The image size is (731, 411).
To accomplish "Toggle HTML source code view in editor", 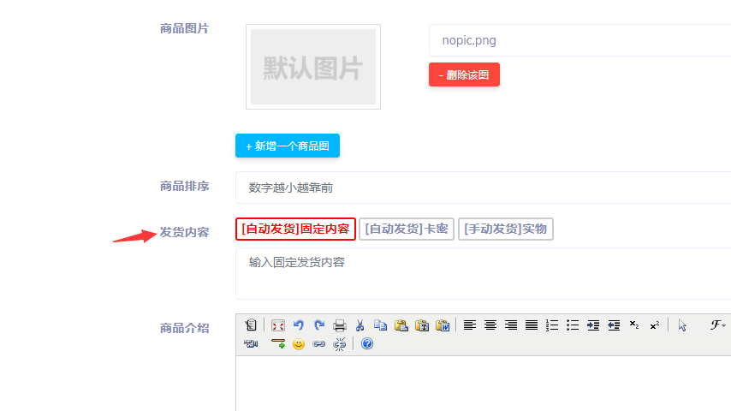I will [251, 325].
